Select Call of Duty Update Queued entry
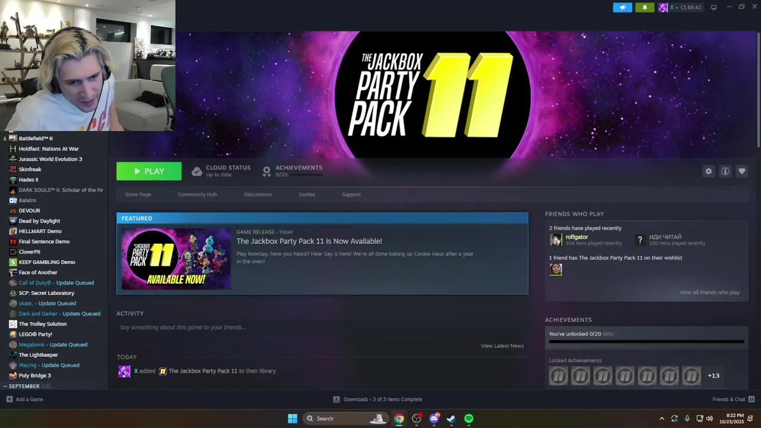This screenshot has width=761, height=428. (56, 283)
